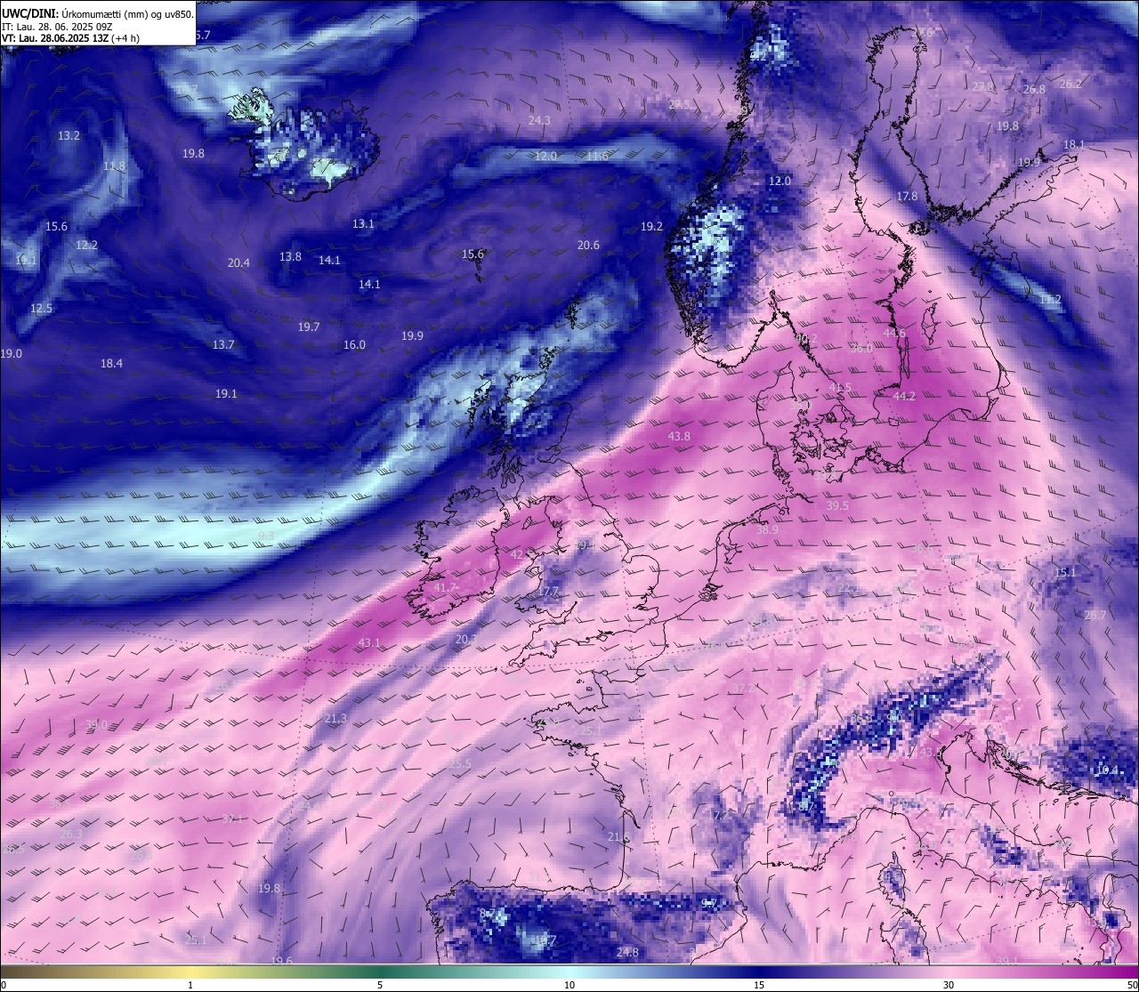Click the 13.8 value label
Image resolution: width=1139 pixels, height=992 pixels.
[x=290, y=257]
